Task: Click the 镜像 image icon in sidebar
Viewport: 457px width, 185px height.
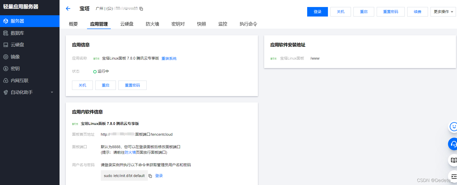Action: pos(6,57)
